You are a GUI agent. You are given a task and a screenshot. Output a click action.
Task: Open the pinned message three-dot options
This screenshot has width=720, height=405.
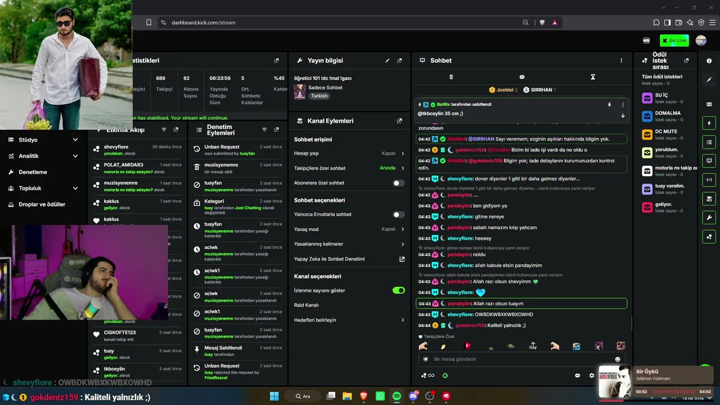pos(623,105)
